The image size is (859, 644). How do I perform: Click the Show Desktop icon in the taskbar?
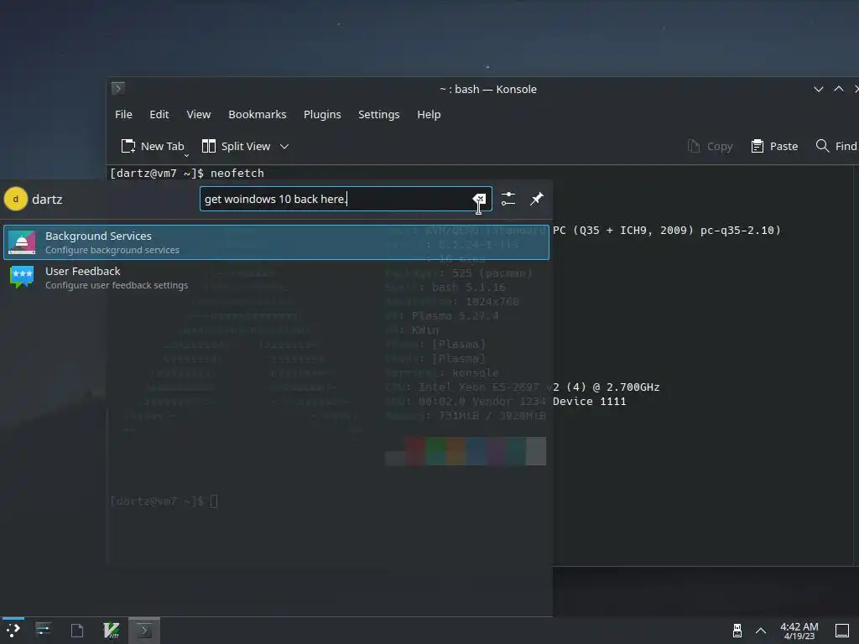click(x=842, y=631)
